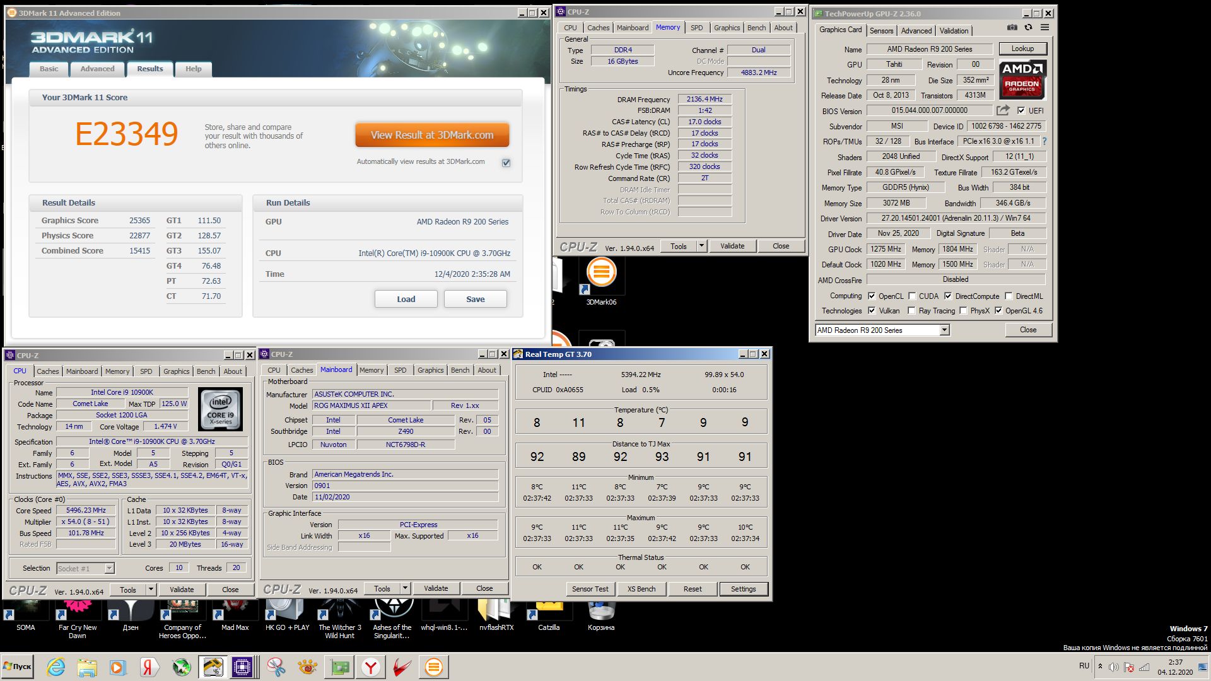Click the Bus Interface question mark
The width and height of the screenshot is (1211, 681).
[x=1044, y=141]
